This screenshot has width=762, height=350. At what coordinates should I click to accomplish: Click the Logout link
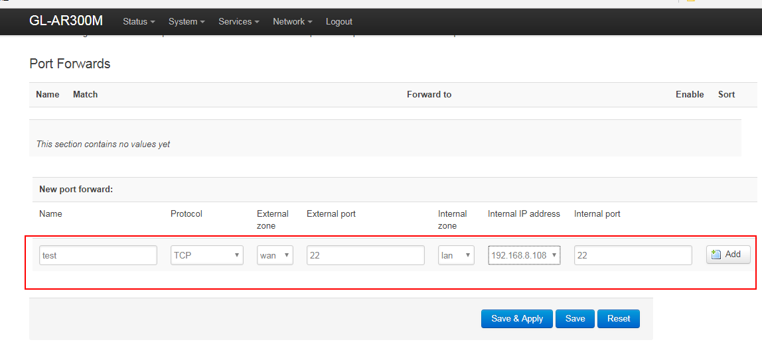point(339,21)
